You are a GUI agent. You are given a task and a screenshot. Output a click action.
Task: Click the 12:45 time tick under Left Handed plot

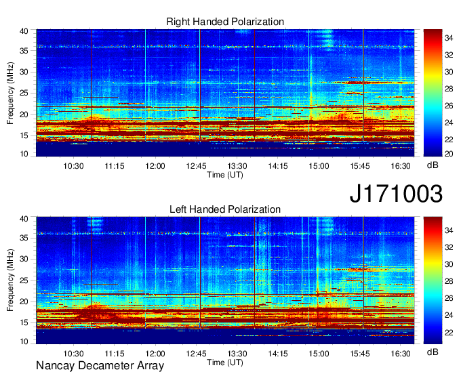(x=196, y=354)
